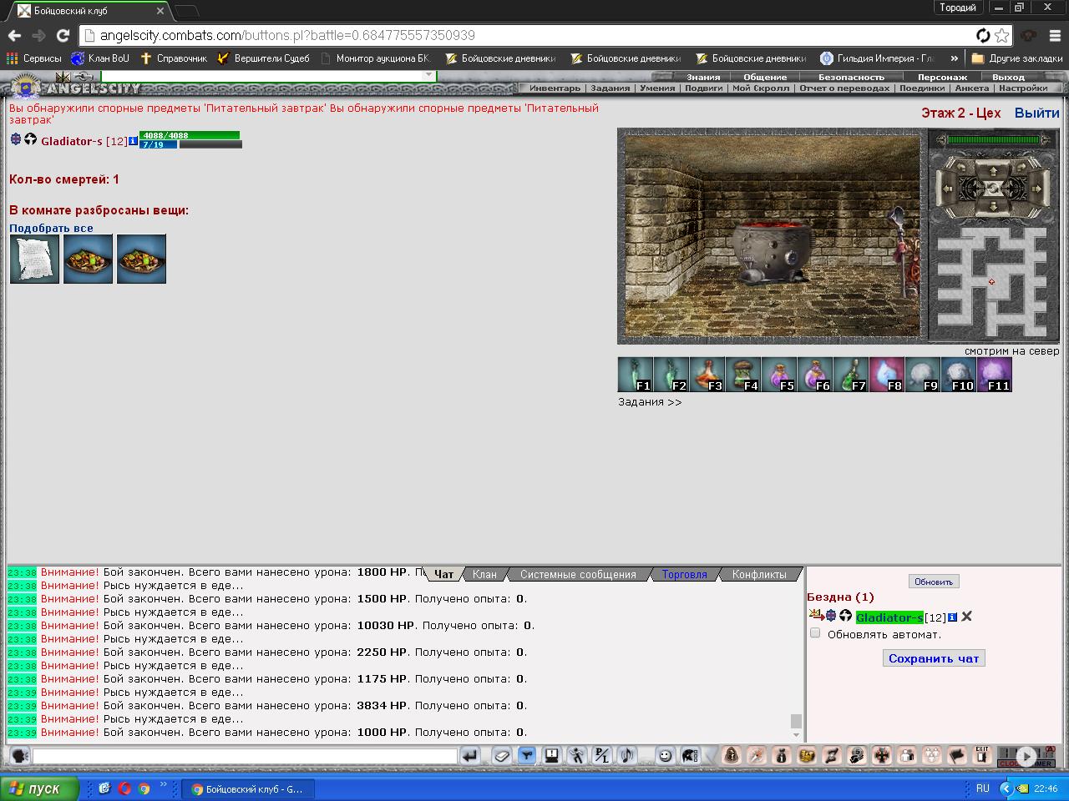Viewport: 1069px width, 801px height.
Task: Use the F3 orange potion slot
Action: [707, 375]
